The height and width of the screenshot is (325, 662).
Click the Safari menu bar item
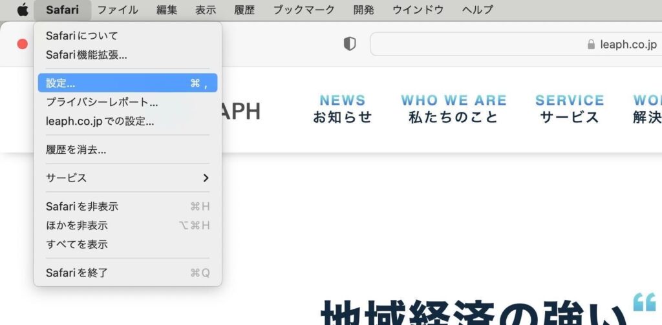click(x=63, y=10)
